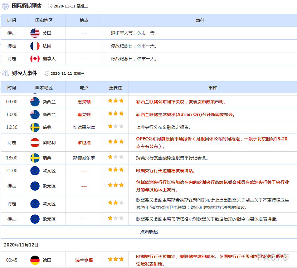Viewport: 297px width, 268px height.
Task: Click 瑞典央行就金融稳定报告举行记者会 text
Action: [172, 158]
